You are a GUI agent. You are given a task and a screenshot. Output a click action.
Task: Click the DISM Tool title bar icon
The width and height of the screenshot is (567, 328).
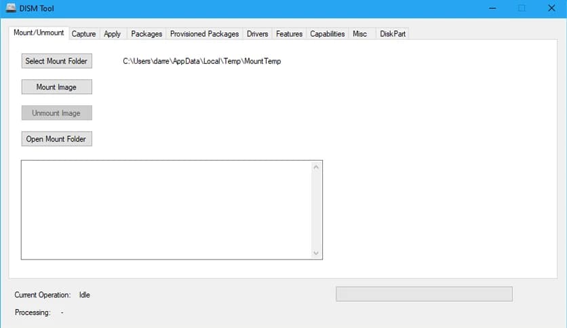[x=11, y=8]
